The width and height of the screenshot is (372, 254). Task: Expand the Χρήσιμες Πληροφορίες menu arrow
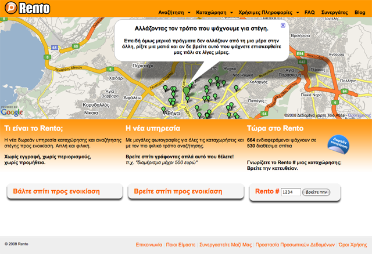coord(298,13)
